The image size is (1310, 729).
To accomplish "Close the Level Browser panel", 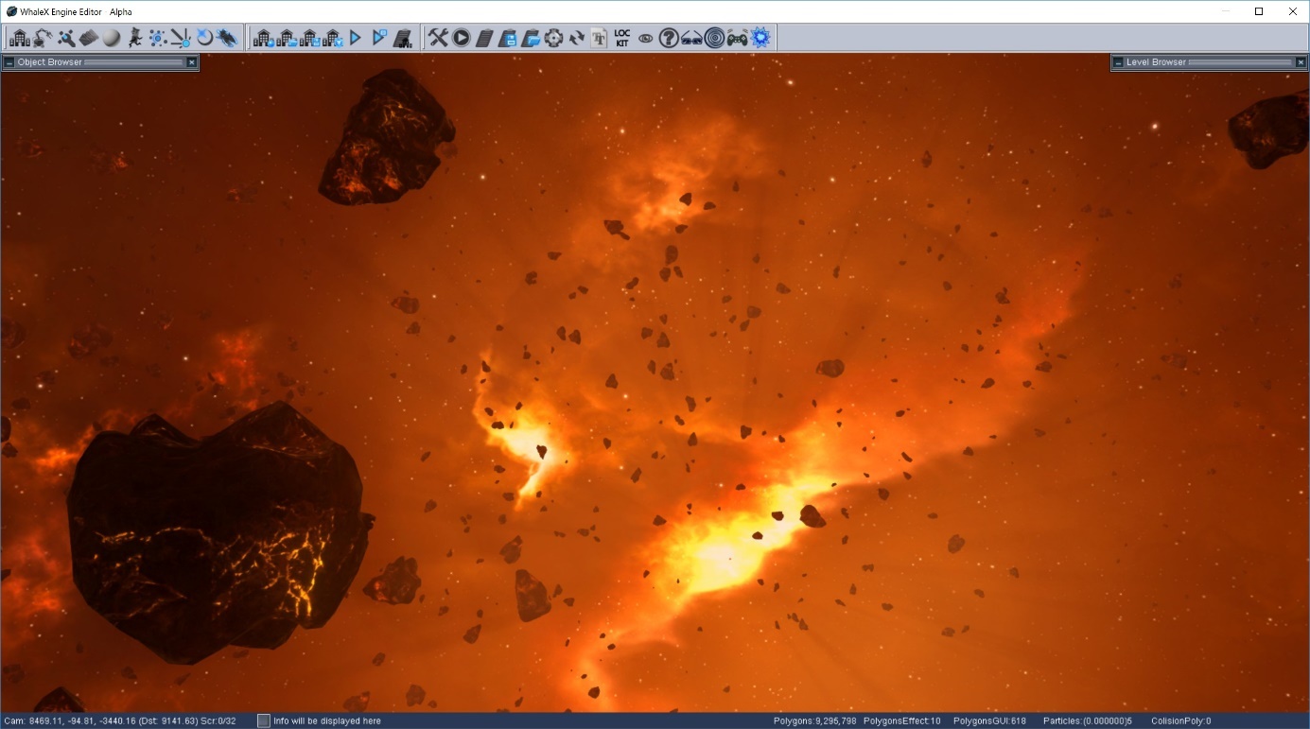I will pyautogui.click(x=1301, y=62).
